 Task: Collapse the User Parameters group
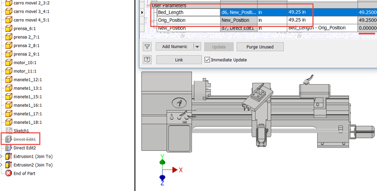click(x=148, y=5)
